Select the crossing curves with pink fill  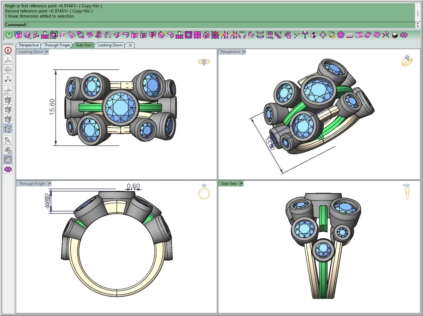(386, 35)
